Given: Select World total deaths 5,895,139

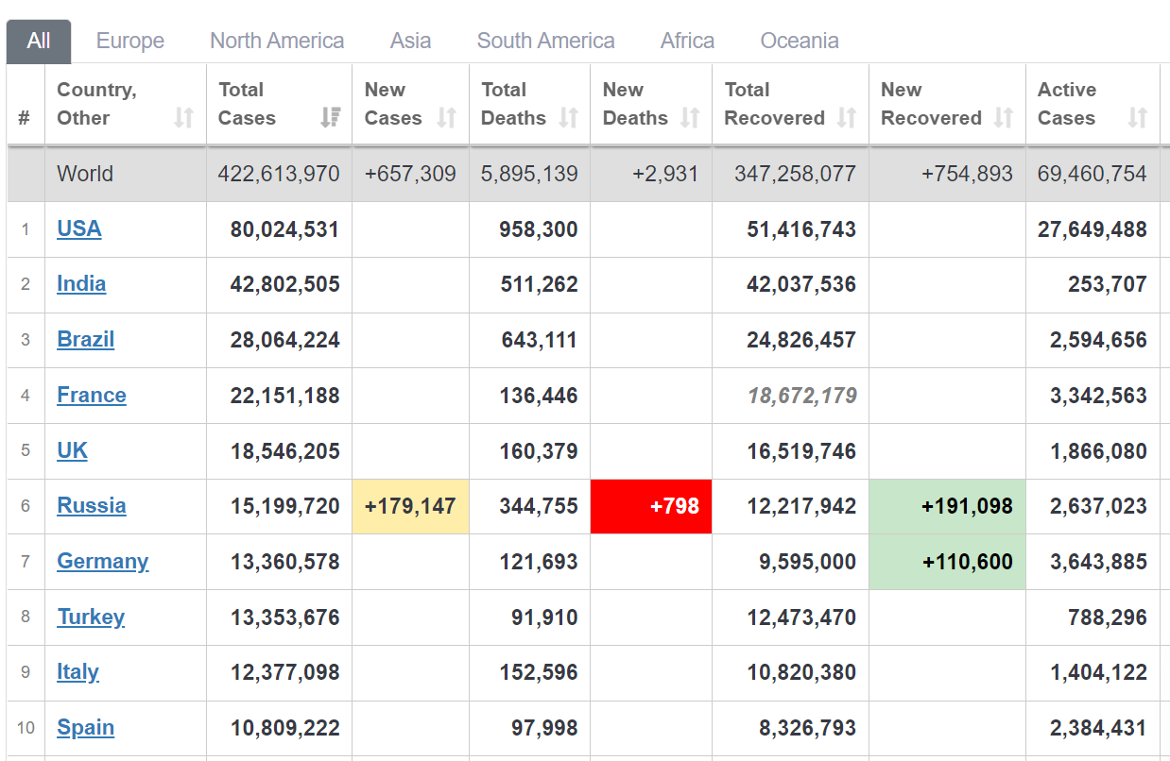Looking at the screenshot, I should coord(529,174).
